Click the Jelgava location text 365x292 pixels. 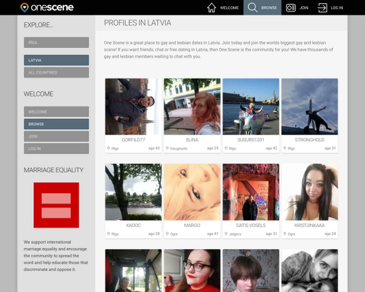pyautogui.click(x=235, y=234)
